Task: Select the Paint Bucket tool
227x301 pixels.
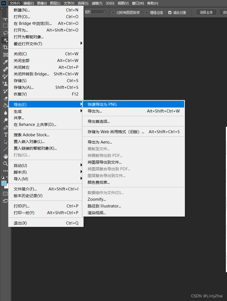Action: point(5,106)
